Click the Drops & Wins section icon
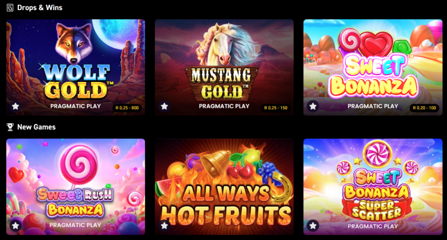The height and width of the screenshot is (240, 447). tap(10, 8)
